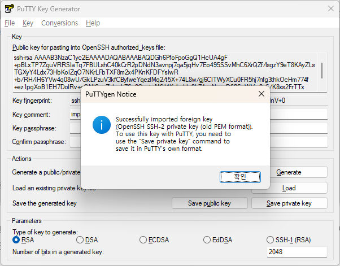Click the Generate button
Viewport: 340px width, 266px height.
click(298, 172)
